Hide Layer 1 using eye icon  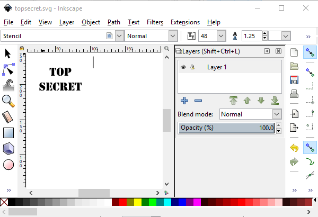click(x=183, y=67)
